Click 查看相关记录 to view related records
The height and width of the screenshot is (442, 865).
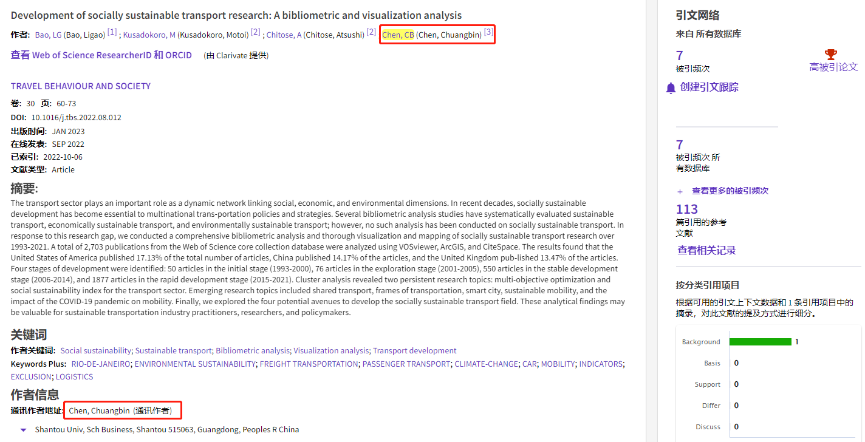(x=706, y=251)
